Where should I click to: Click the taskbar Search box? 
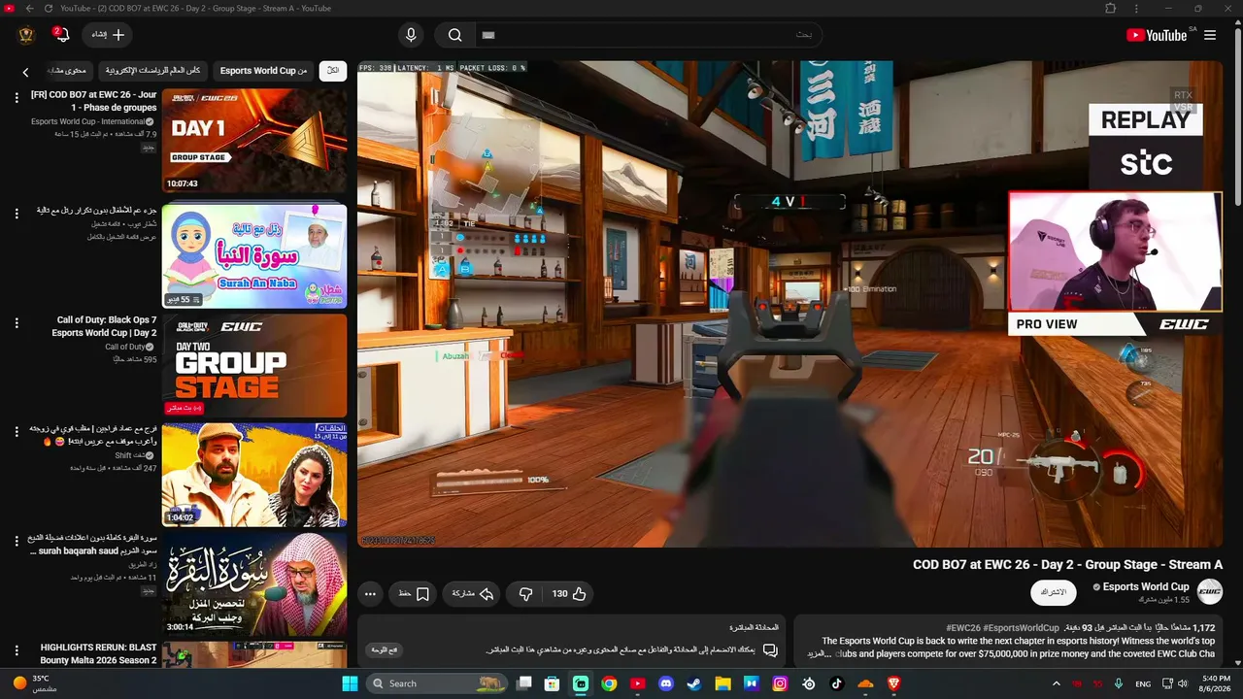pos(438,683)
